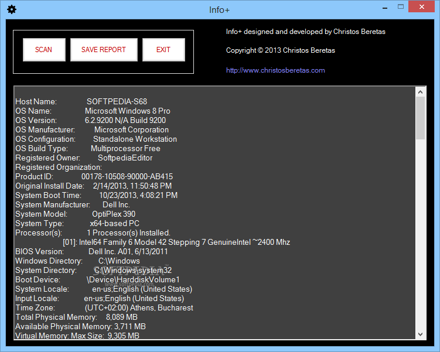Click the Copyright © 2013 Christos Beretas text
Image resolution: width=440 pixels, height=352 pixels.
point(281,50)
